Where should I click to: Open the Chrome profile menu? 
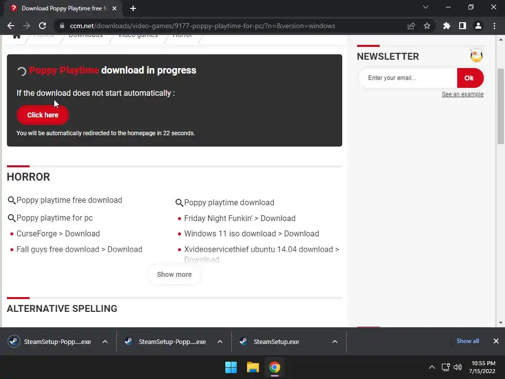coord(478,26)
